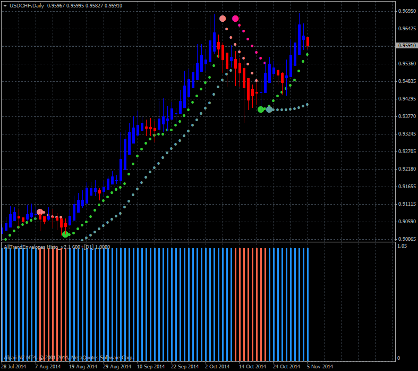The height and width of the screenshot is (371, 418).
Task: Click the 0.90065 price on the scale
Action: (406, 239)
